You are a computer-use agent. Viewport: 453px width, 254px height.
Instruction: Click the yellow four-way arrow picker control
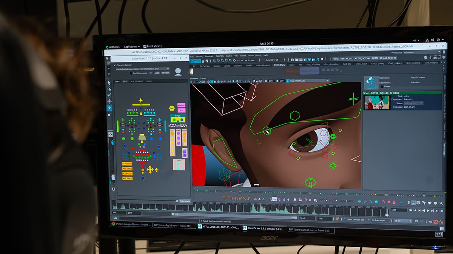point(150,170)
